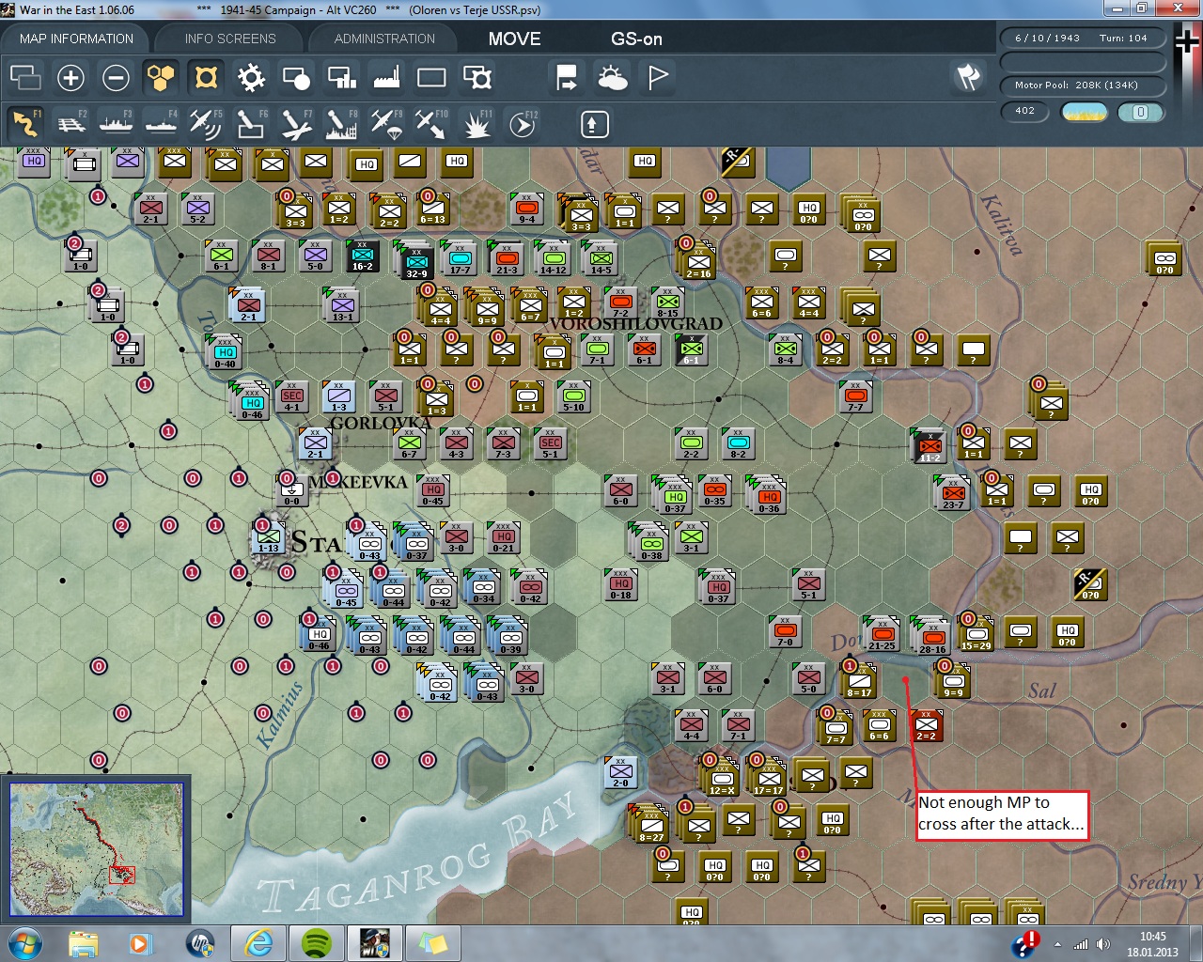This screenshot has width=1203, height=962.
Task: Select the black 11-2 unit counter
Action: click(x=930, y=446)
